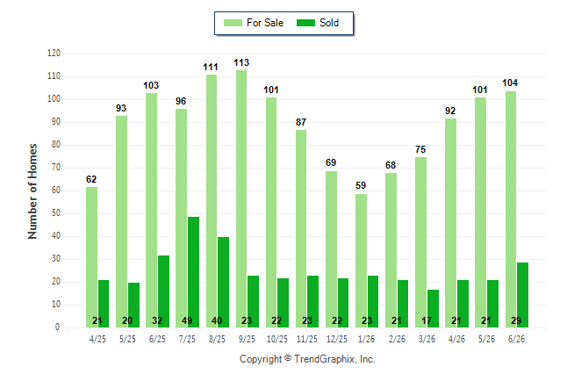
Task: Select the For Sale legend label
Action: pyautogui.click(x=265, y=23)
